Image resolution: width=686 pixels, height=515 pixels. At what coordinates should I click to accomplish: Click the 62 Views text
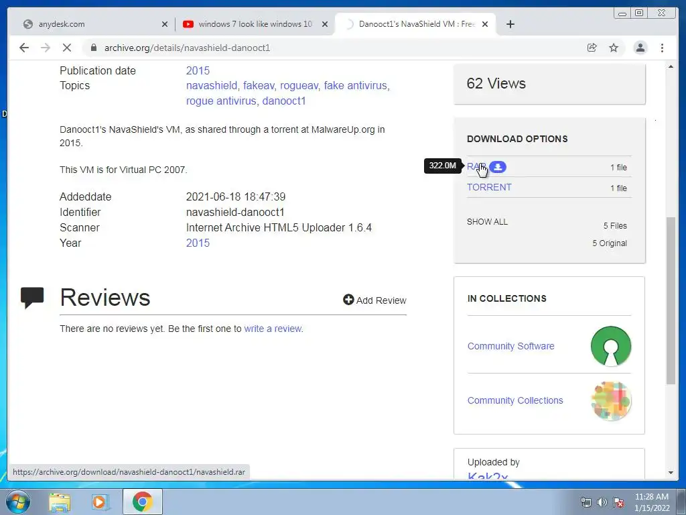click(x=496, y=83)
